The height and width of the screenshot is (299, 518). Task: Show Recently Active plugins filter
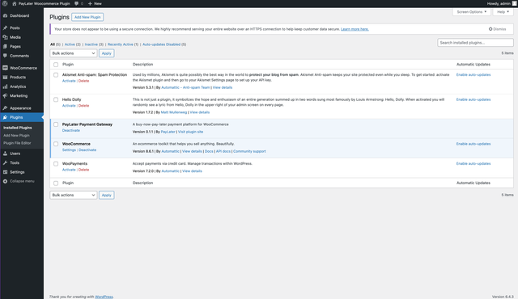tap(121, 44)
